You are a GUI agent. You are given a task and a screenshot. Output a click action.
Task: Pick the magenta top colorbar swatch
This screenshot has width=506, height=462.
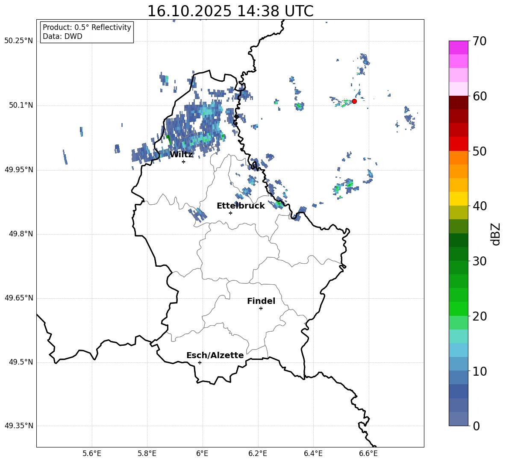pyautogui.click(x=458, y=47)
